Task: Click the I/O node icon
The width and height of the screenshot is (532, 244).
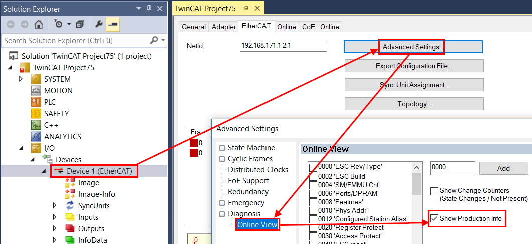Action: [x=37, y=148]
